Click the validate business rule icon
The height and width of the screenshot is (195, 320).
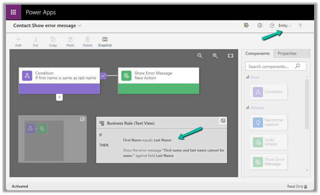[x=246, y=25]
